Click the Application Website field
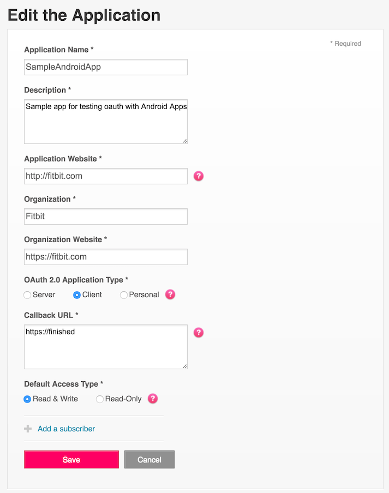The width and height of the screenshot is (389, 493). (105, 176)
